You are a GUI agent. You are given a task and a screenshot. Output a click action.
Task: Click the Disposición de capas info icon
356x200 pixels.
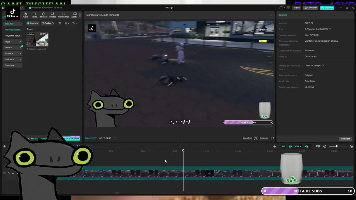301,51
